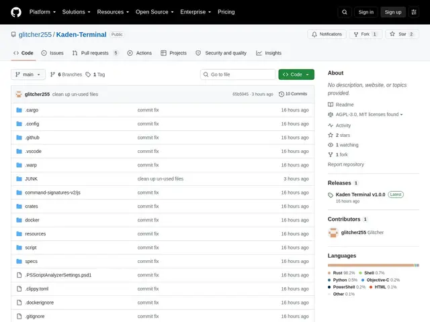The height and width of the screenshot is (322, 430).
Task: Click the docker folder icon
Action: (x=19, y=220)
